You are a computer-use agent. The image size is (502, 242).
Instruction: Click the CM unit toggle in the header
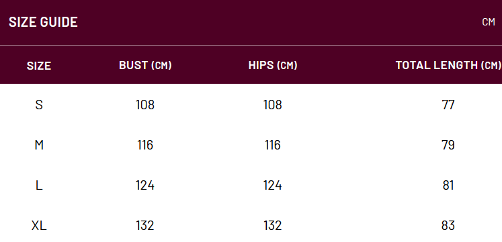coord(489,21)
